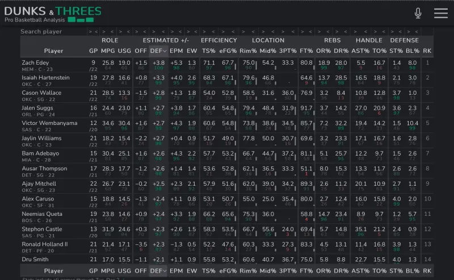Click the AST% header in top row
This screenshot has width=454, height=280.
point(361,51)
